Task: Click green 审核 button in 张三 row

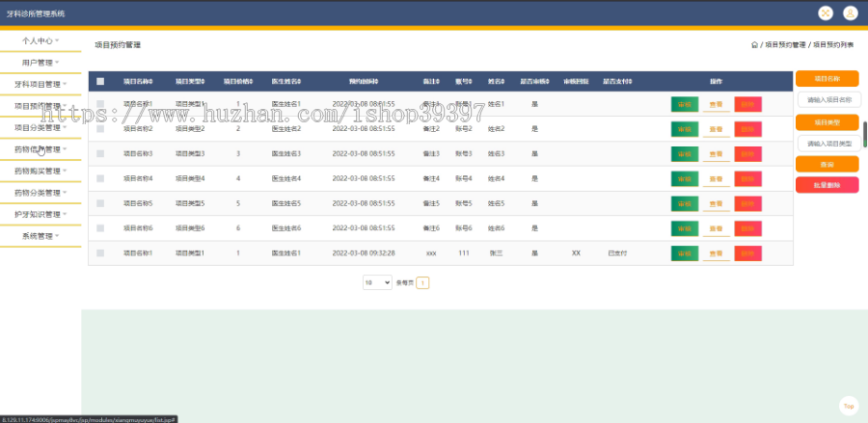Action: click(685, 253)
